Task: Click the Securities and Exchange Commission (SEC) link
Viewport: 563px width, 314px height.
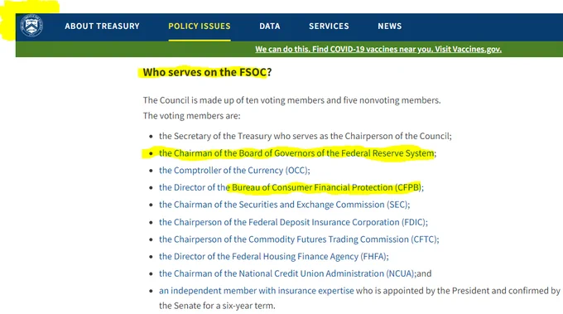Action: [x=283, y=205]
